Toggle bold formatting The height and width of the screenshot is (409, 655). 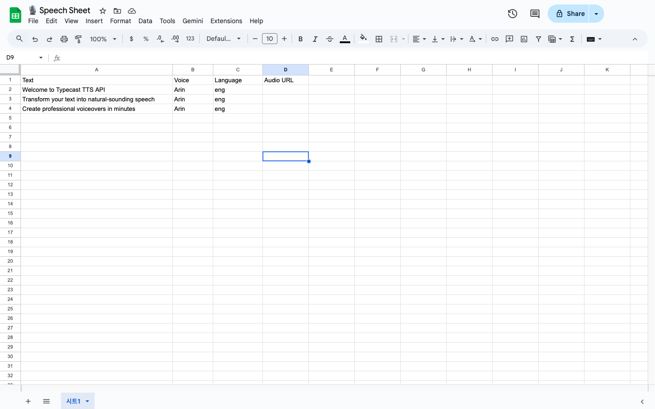(300, 39)
